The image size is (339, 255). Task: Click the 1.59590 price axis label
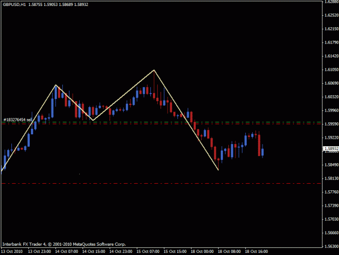[x=331, y=124]
